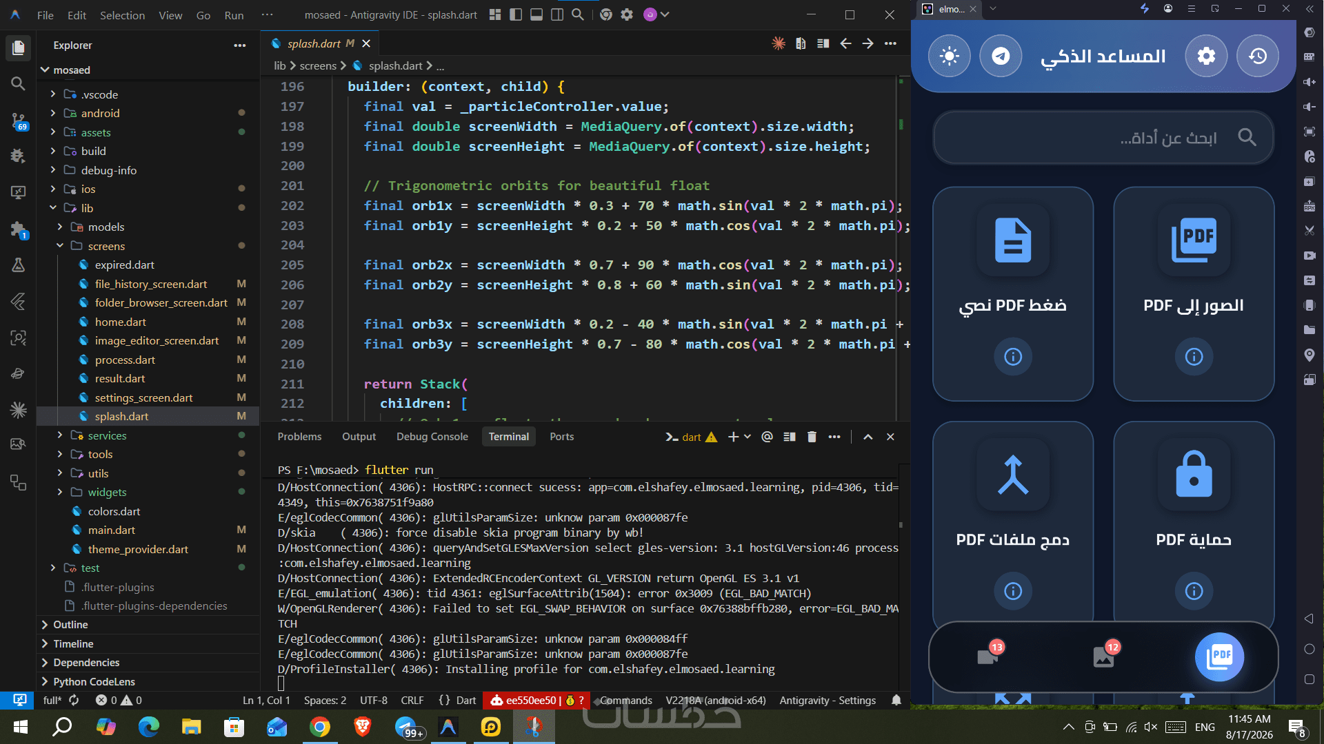The width and height of the screenshot is (1324, 744).
Task: Open the Search view in activity bar
Action: coord(19,84)
